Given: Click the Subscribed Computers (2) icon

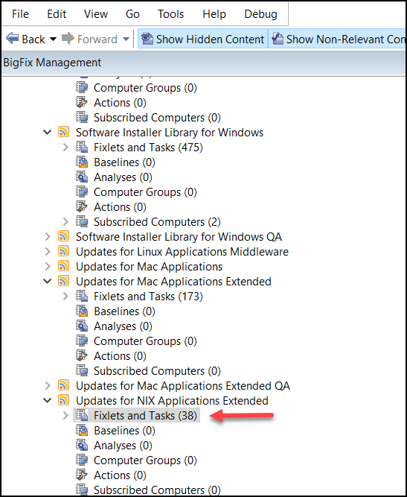Looking at the screenshot, I should pyautogui.click(x=82, y=221).
